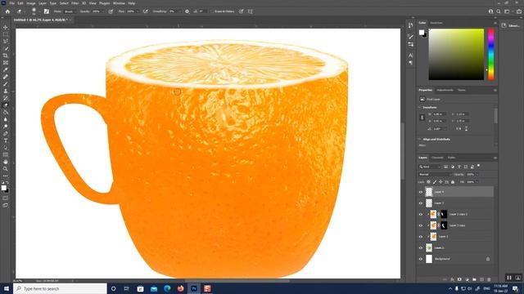The height and width of the screenshot is (294, 524).
Task: Click the taskbar search box
Action: [x=60, y=288]
